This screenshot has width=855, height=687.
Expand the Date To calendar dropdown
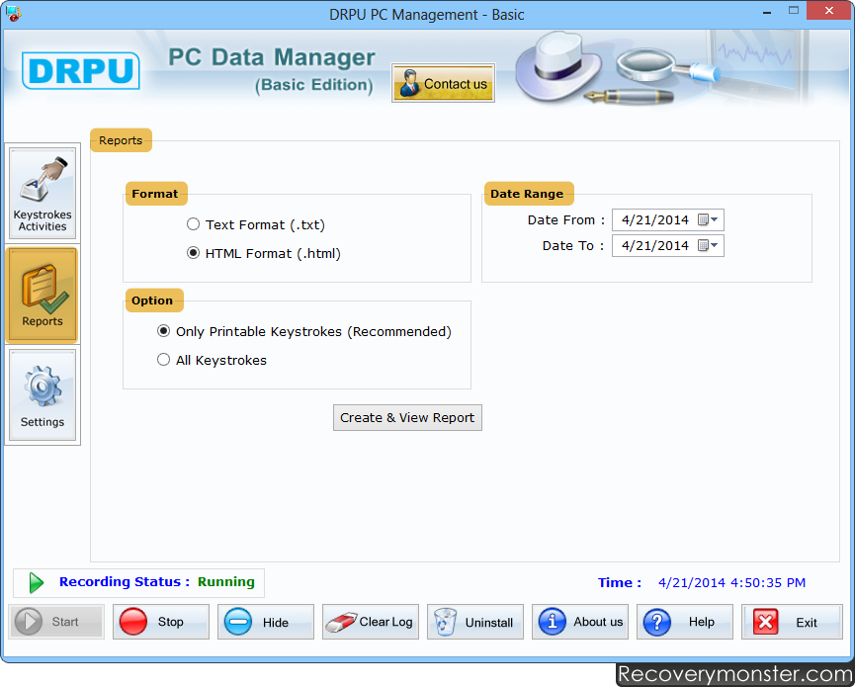coord(709,245)
